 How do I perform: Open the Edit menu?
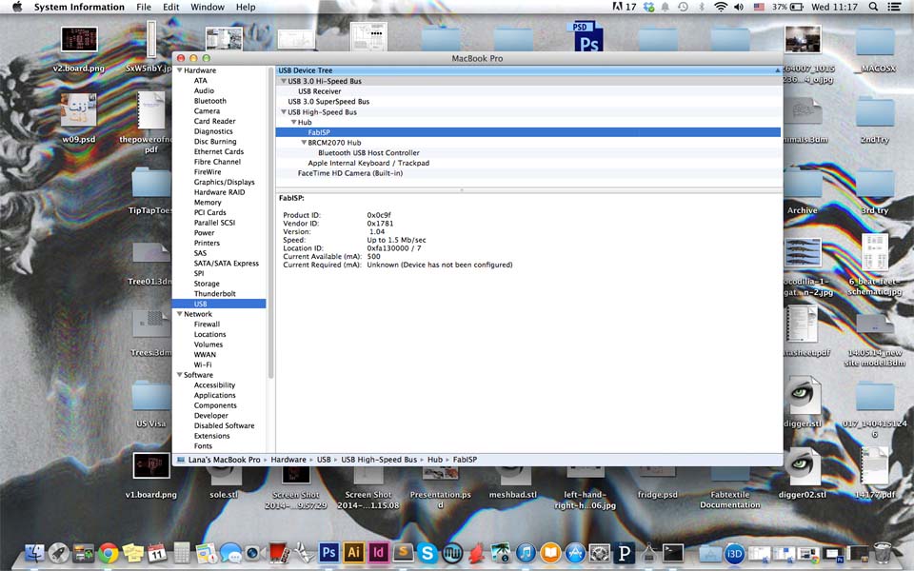[x=170, y=7]
